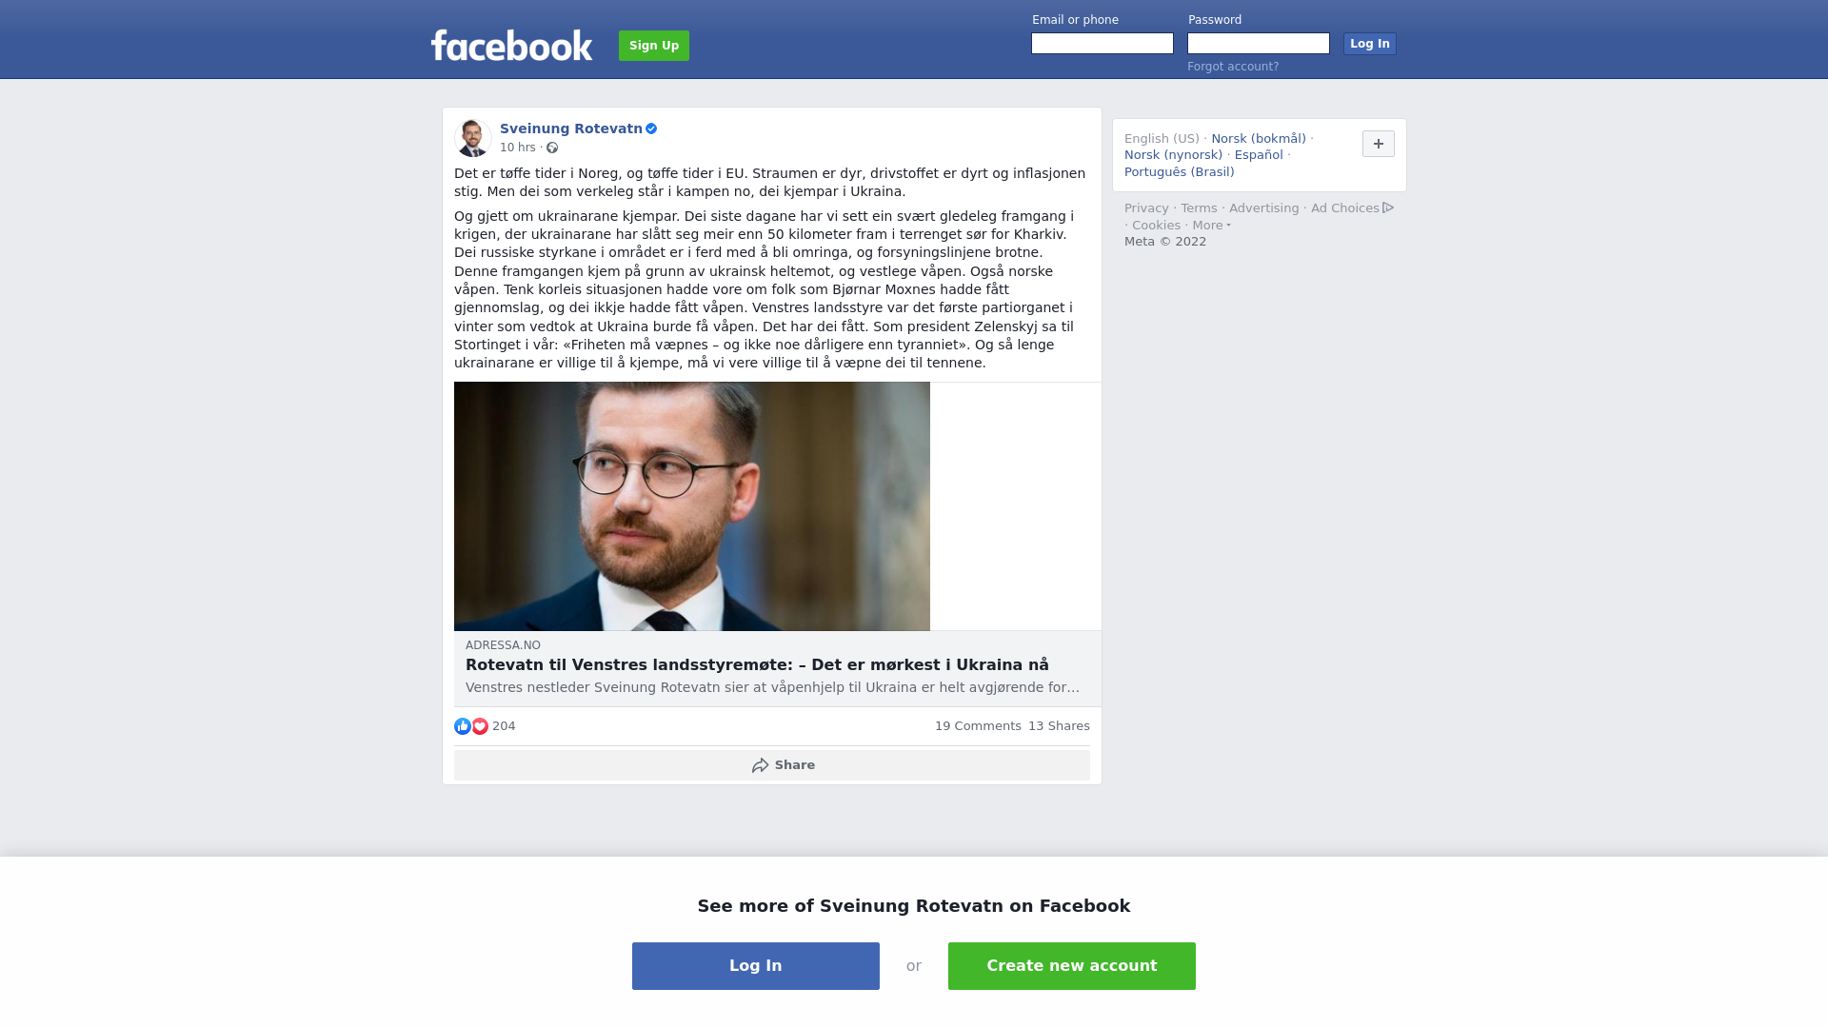Image resolution: width=1828 pixels, height=1028 pixels.
Task: Click the large blue Log In button
Action: (x=756, y=966)
